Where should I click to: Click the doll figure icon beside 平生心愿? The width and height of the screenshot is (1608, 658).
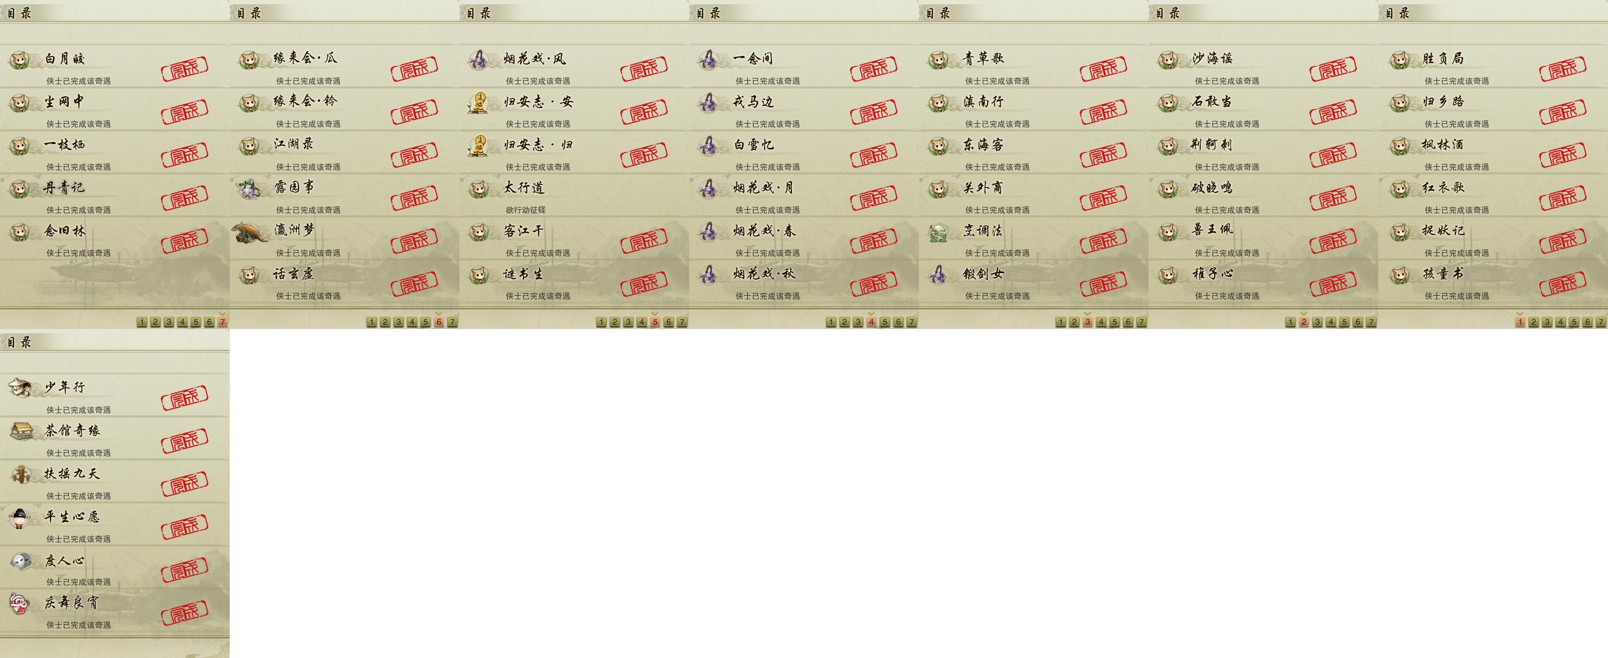coord(19,517)
